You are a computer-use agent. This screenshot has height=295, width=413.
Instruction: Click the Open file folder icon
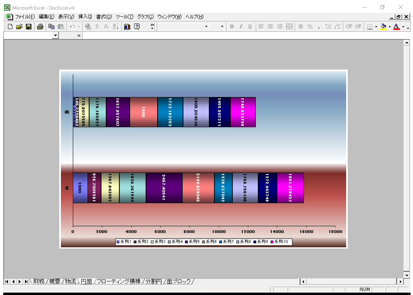click(x=19, y=27)
